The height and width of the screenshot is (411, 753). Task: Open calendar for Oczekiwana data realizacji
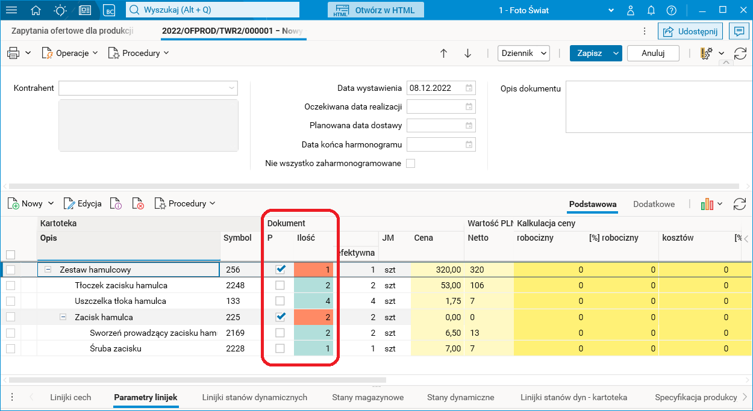coord(469,107)
